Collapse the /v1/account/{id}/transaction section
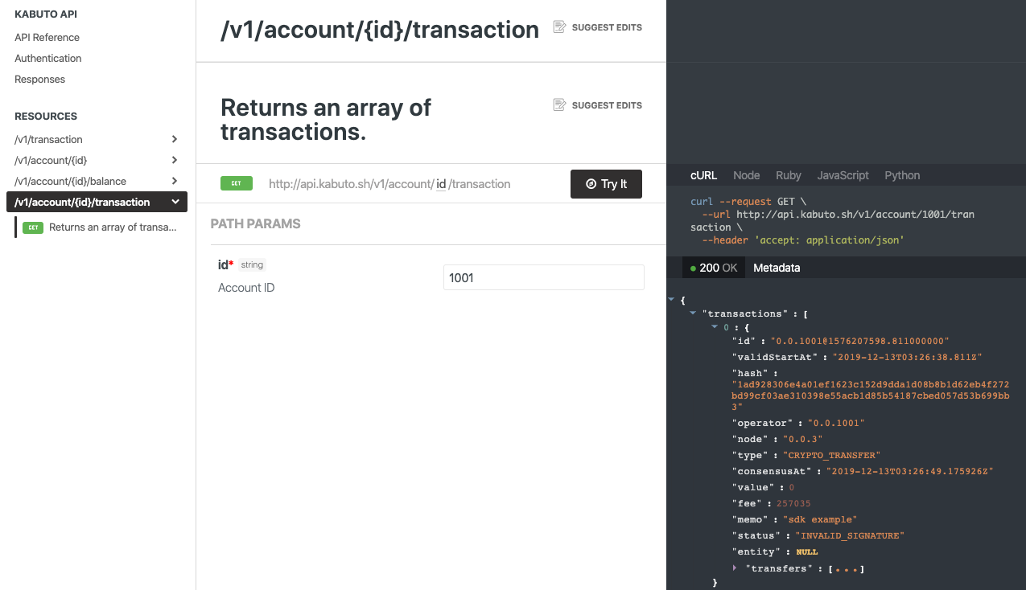The height and width of the screenshot is (590, 1026). coord(175,202)
